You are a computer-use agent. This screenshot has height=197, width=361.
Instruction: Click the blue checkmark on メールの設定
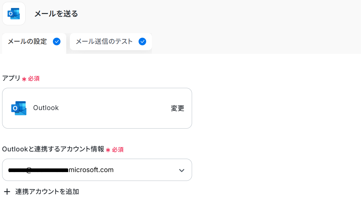(x=57, y=42)
